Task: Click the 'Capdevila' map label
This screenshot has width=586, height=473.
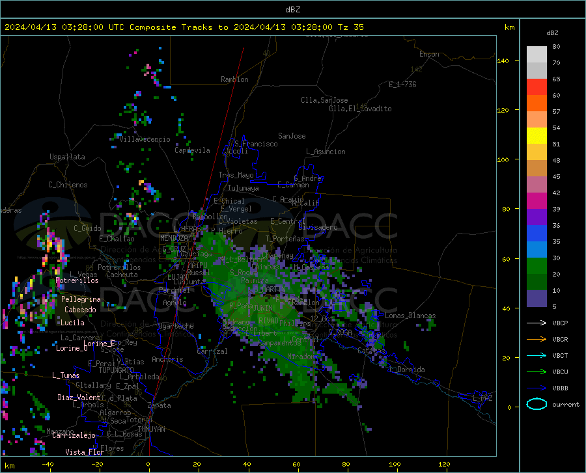Action: [x=192, y=150]
